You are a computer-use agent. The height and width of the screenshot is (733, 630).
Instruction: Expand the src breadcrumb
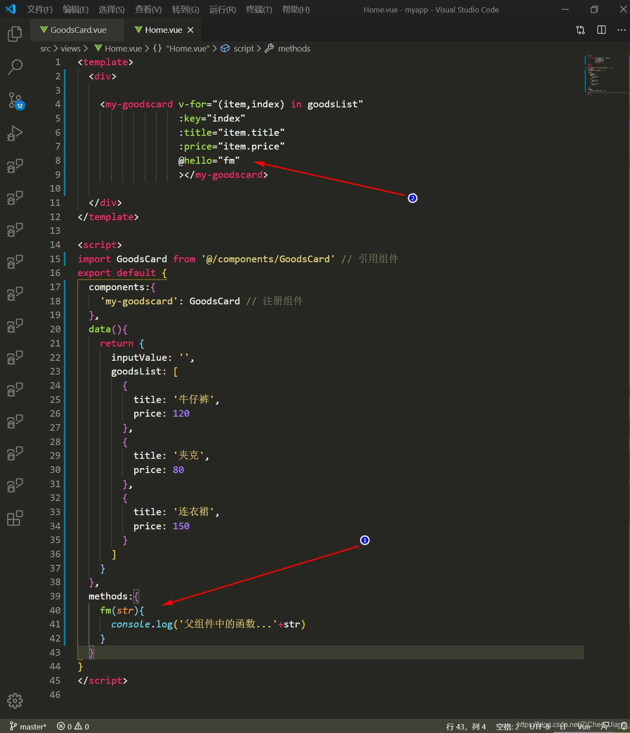pos(45,48)
